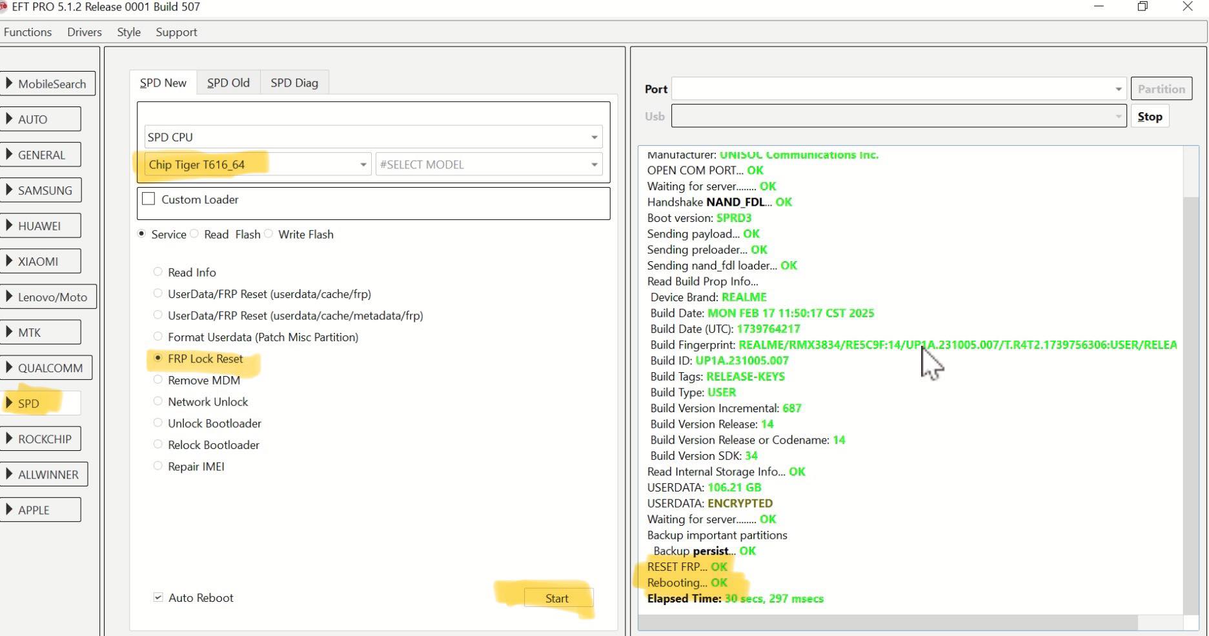The height and width of the screenshot is (636, 1209).
Task: Click the Rebooting... OK log line
Action: [687, 582]
